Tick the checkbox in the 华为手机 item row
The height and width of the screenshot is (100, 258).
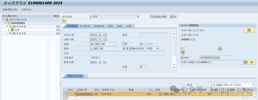click(x=245, y=94)
